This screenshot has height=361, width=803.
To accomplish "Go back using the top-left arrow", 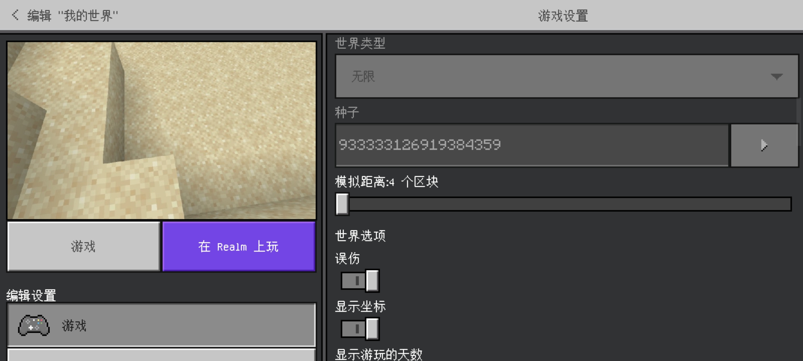I will (15, 15).
